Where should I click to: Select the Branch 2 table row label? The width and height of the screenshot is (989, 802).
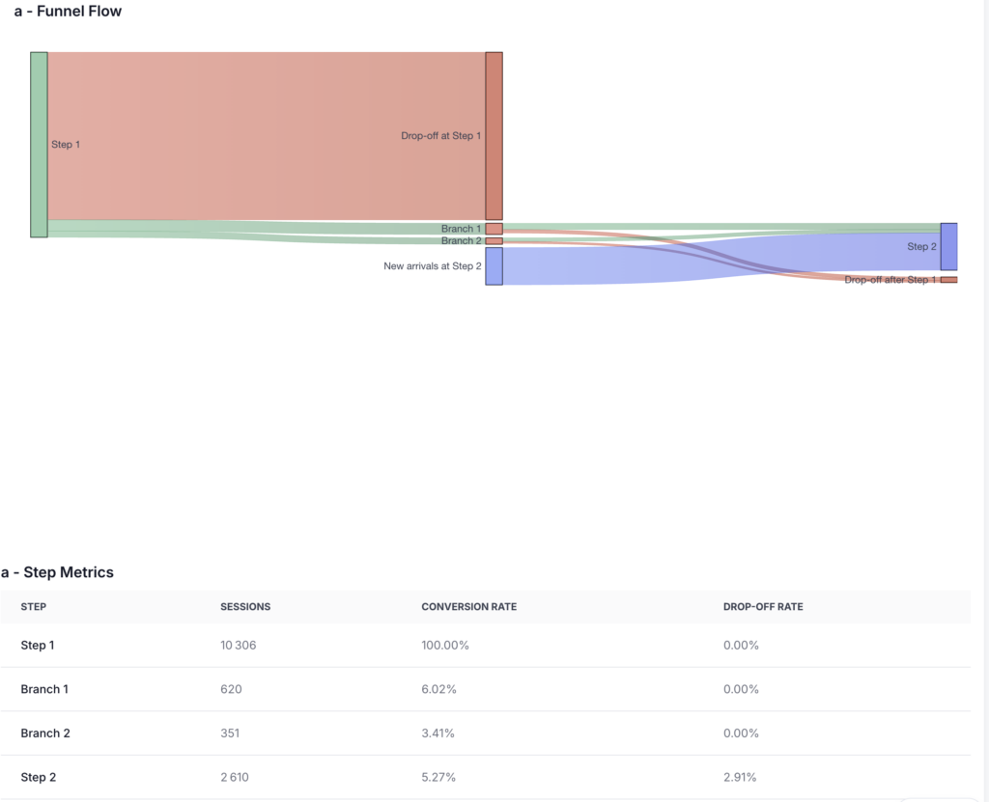click(x=45, y=733)
